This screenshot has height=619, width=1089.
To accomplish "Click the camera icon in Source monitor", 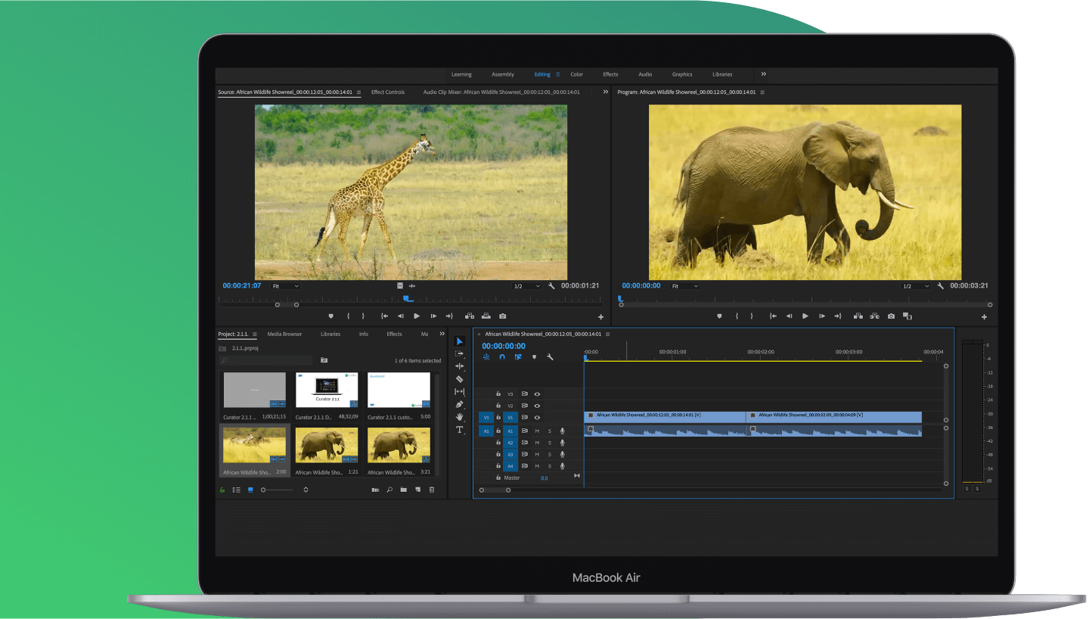I will point(502,316).
